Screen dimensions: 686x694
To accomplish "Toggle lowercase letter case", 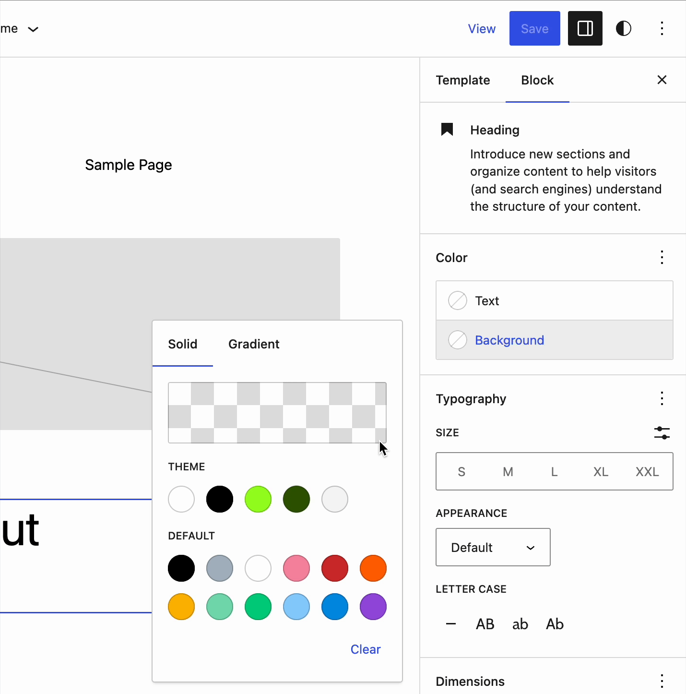I will point(520,624).
